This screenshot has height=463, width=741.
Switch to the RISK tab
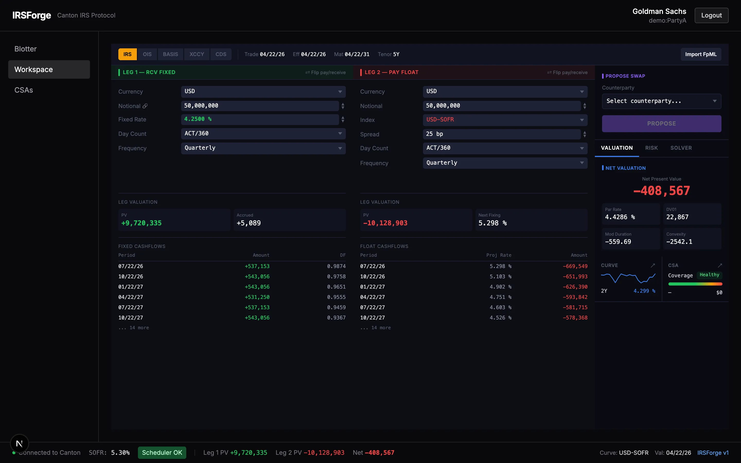pos(651,148)
